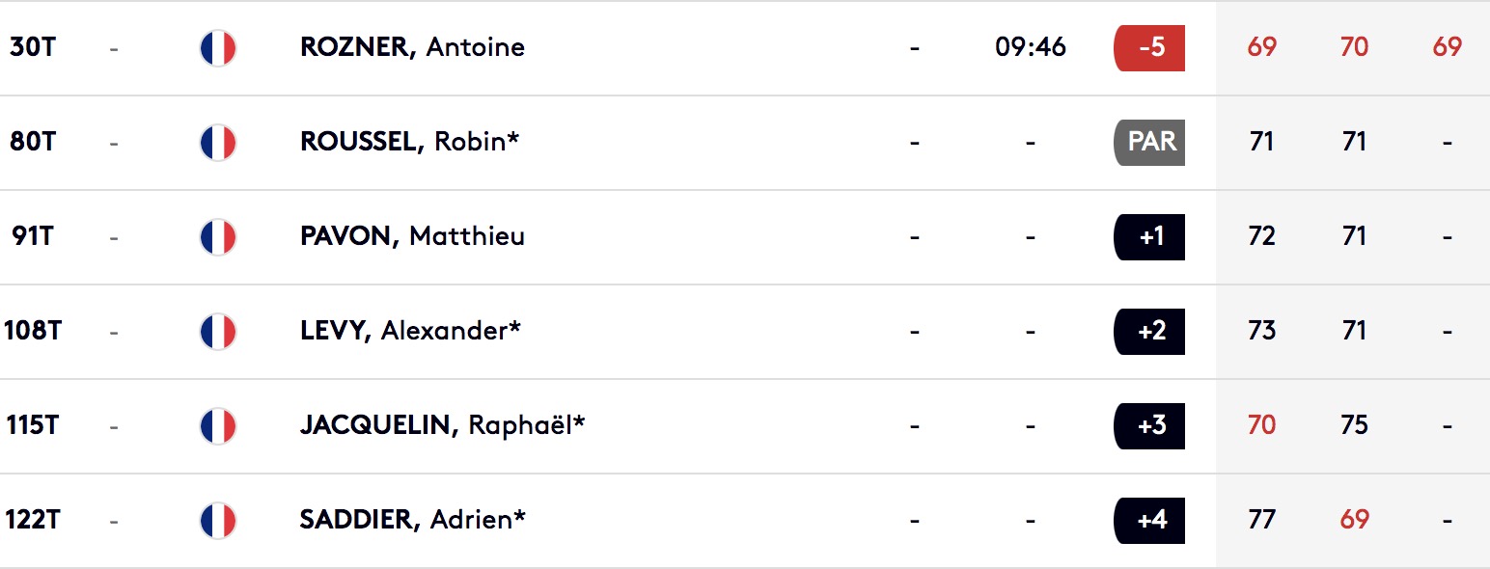Click the French flag beside SADDIER, Adrien
The height and width of the screenshot is (569, 1490).
tap(218, 520)
